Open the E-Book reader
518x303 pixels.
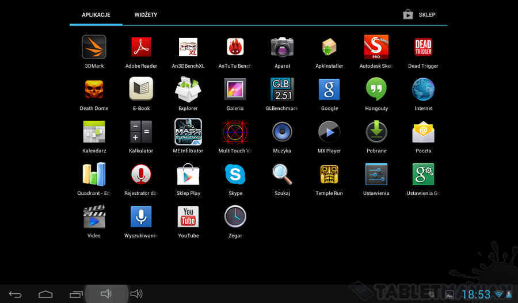tap(141, 89)
